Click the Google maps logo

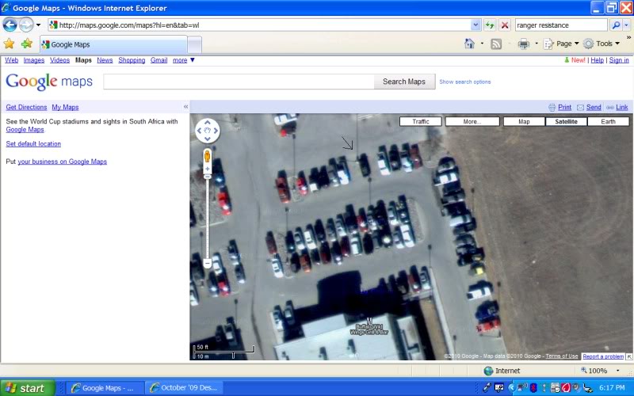click(49, 82)
